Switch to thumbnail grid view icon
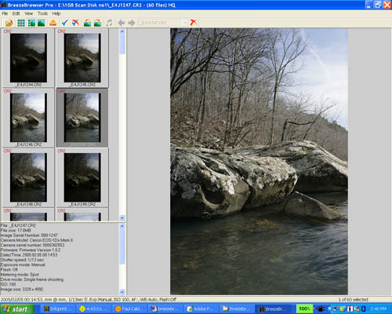 (21, 23)
